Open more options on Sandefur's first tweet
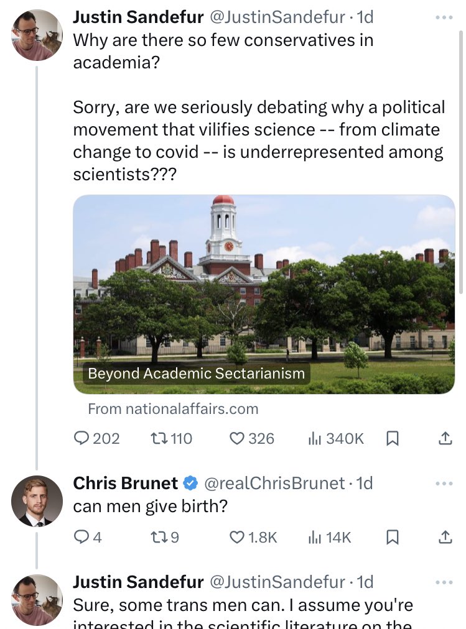This screenshot has width=466, height=629. tap(444, 18)
